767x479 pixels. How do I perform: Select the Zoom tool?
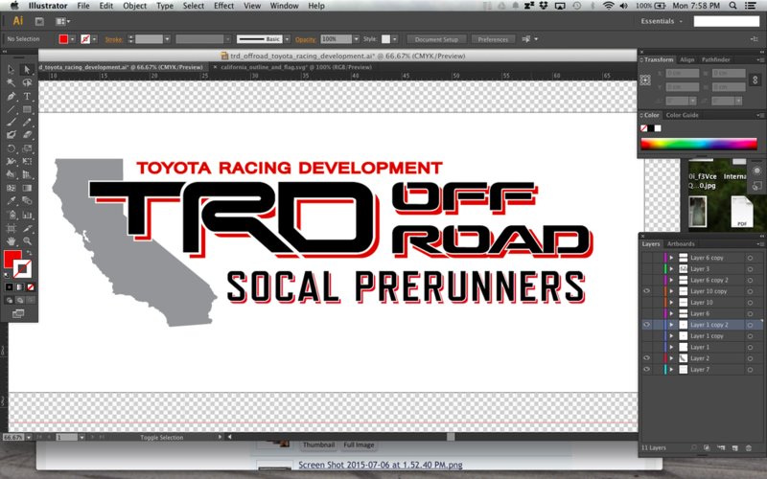pos(27,241)
